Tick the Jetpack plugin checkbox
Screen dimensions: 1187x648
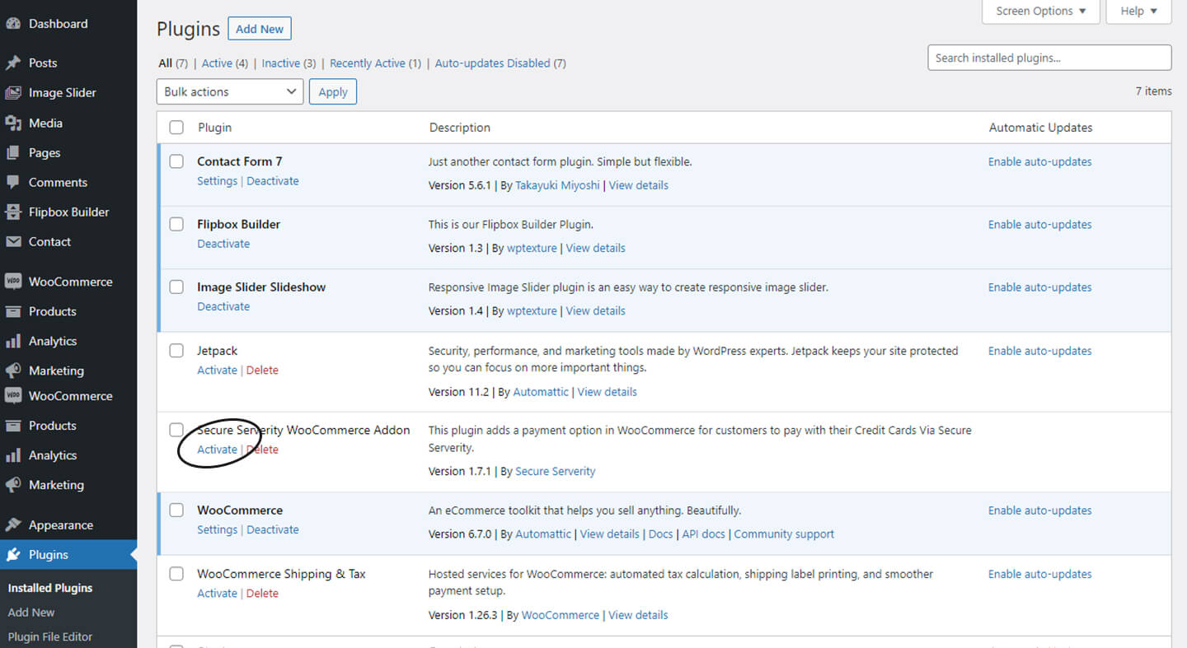click(x=176, y=351)
